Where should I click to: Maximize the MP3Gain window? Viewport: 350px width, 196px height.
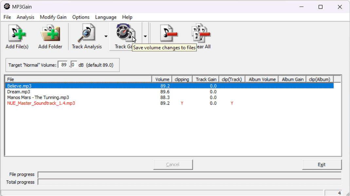(321, 7)
